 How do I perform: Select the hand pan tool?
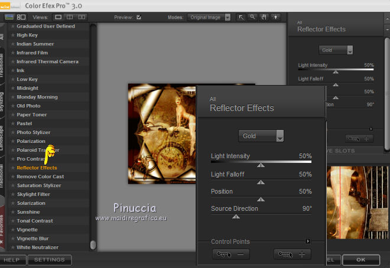[263, 18]
